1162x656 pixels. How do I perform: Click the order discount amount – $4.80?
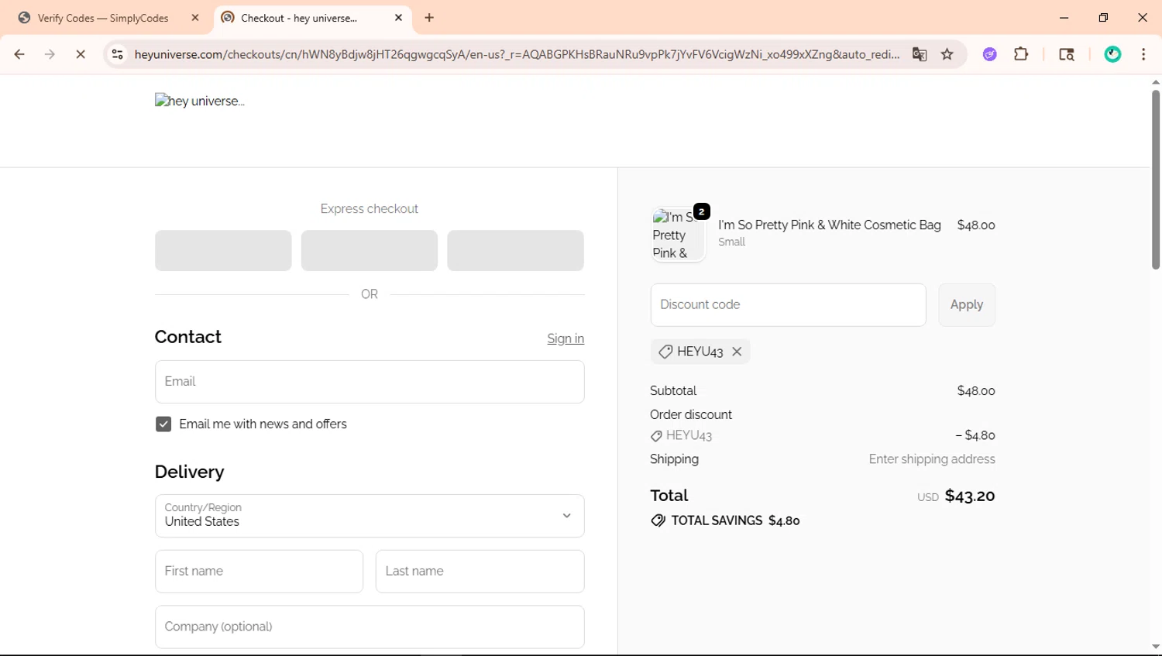[975, 436]
